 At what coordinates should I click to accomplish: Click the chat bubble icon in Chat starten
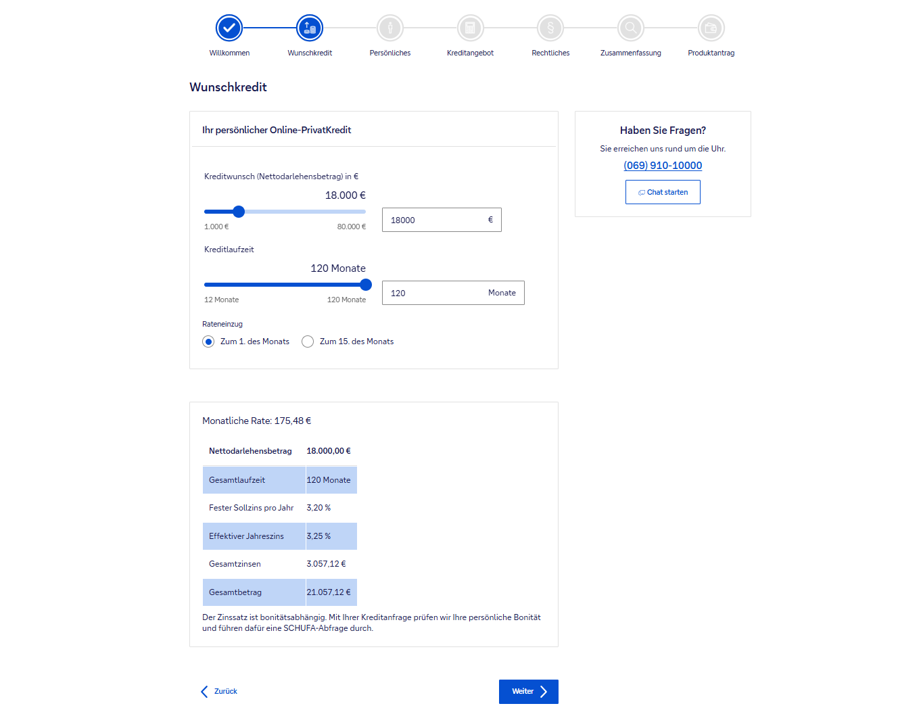641,193
